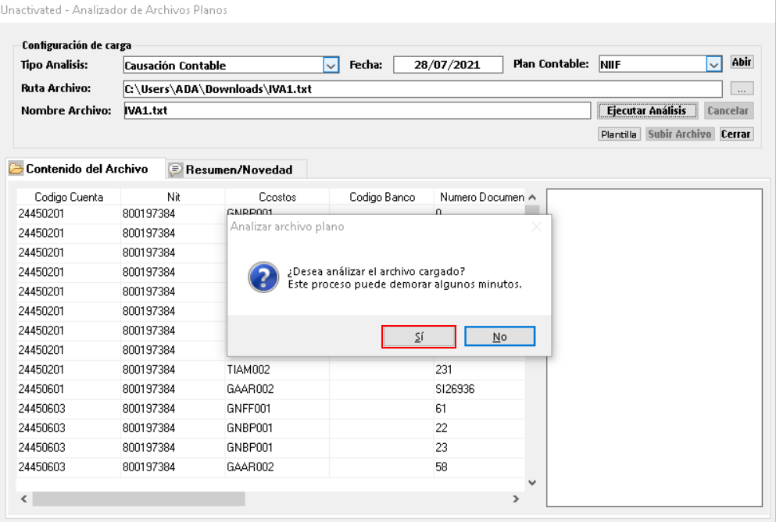Click the Ejecutar Análisis button
Screen dimensions: 776x522
click(x=646, y=111)
